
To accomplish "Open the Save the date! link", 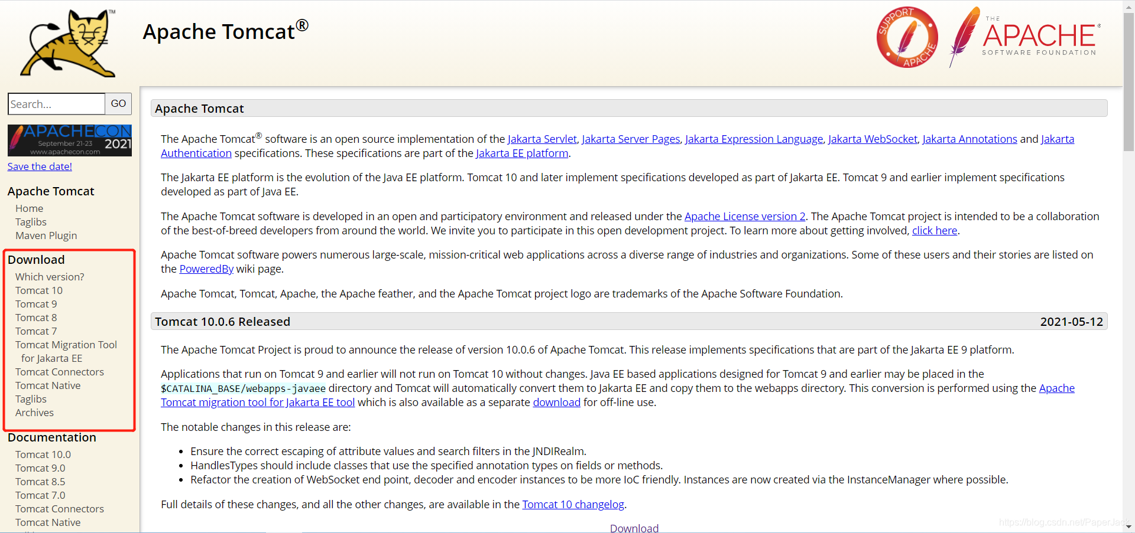I will tap(40, 166).
